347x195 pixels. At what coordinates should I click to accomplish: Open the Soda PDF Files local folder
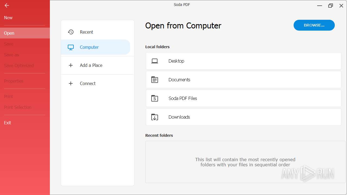[243, 98]
